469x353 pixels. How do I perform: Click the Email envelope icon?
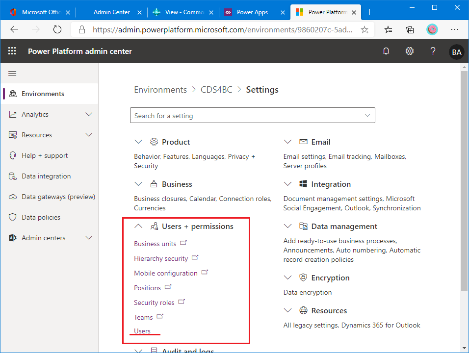[303, 142]
